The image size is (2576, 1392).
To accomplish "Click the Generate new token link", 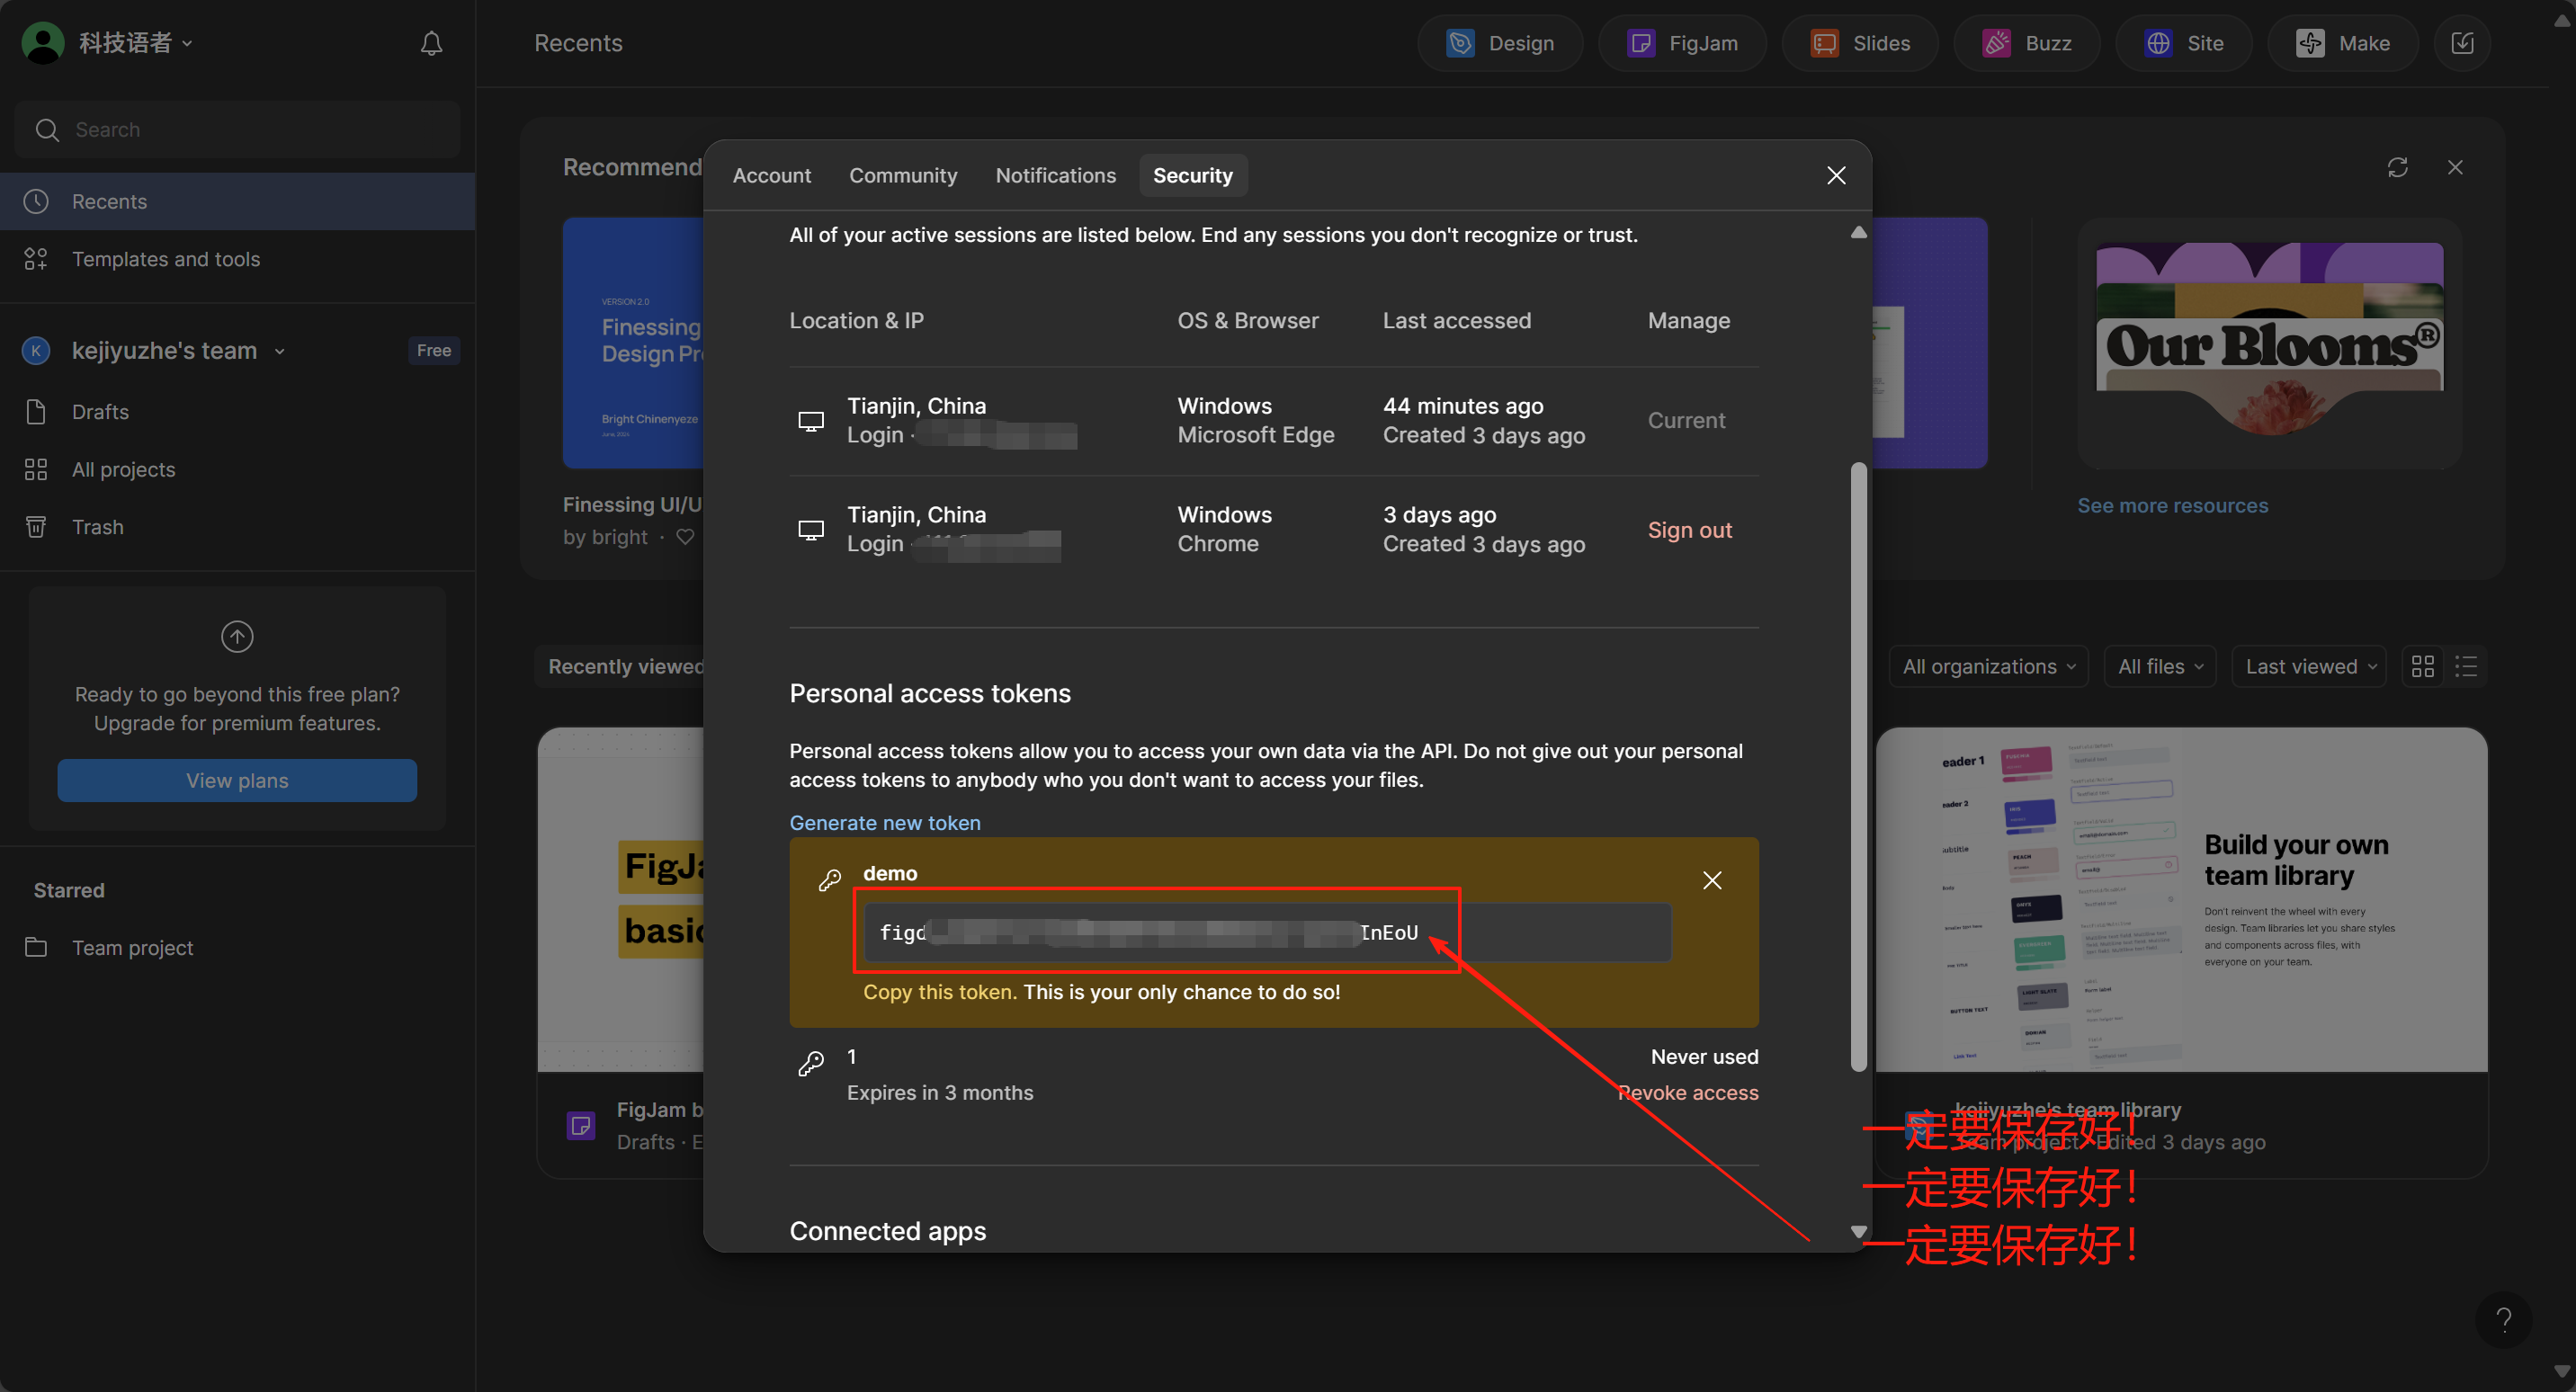I will [x=885, y=822].
